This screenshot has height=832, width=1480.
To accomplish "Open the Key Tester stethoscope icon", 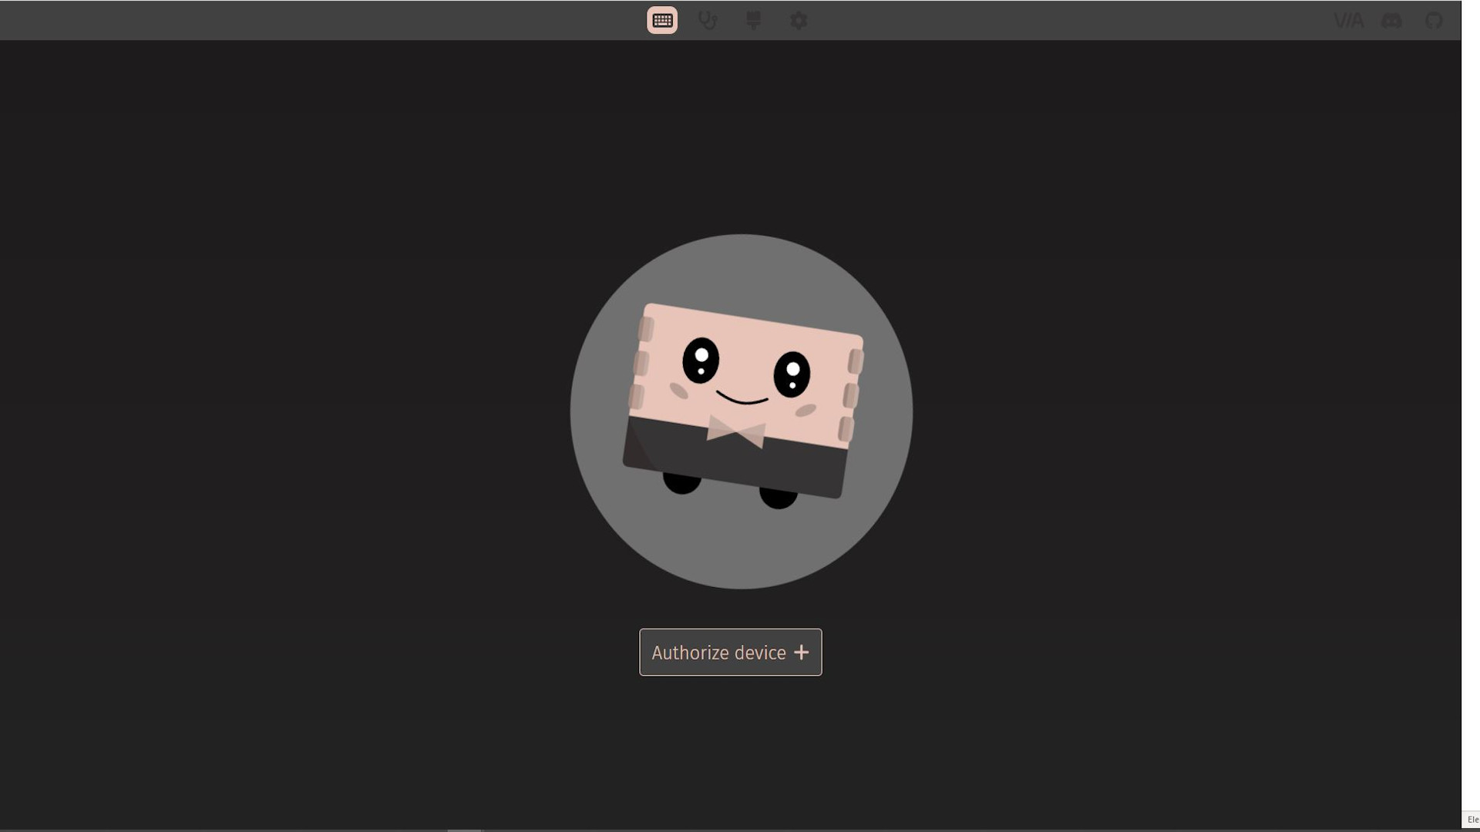I will point(707,20).
